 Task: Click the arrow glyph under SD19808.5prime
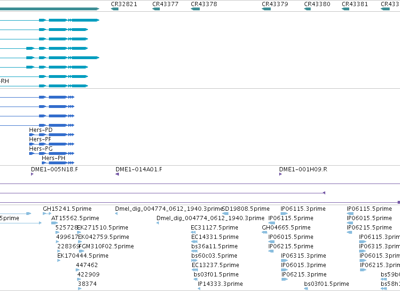[225, 214]
